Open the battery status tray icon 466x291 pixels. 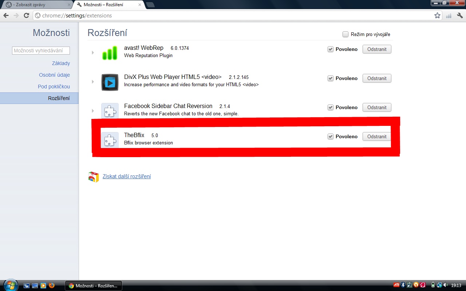(433, 285)
